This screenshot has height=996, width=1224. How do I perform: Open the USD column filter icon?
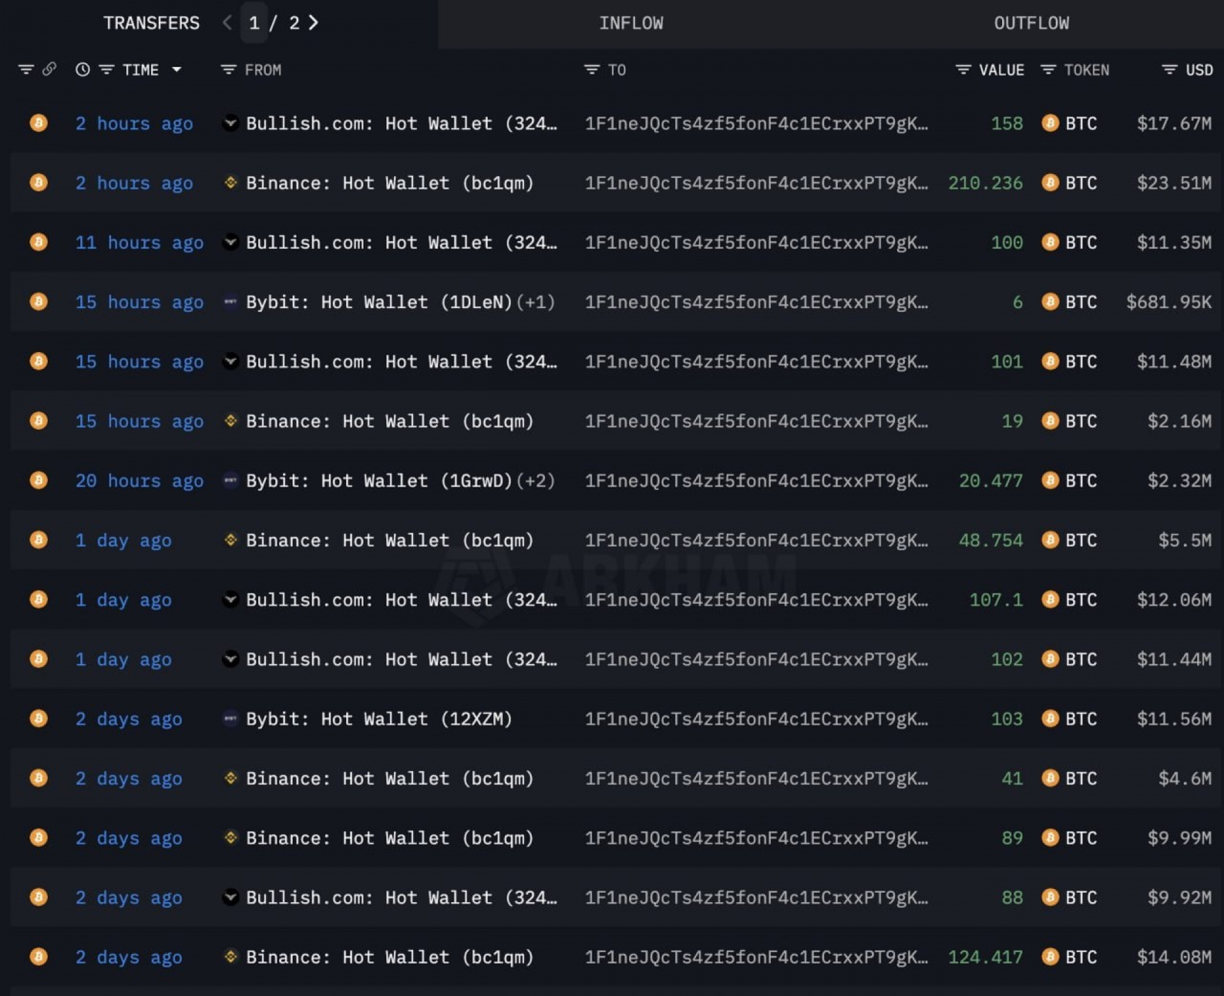1169,70
